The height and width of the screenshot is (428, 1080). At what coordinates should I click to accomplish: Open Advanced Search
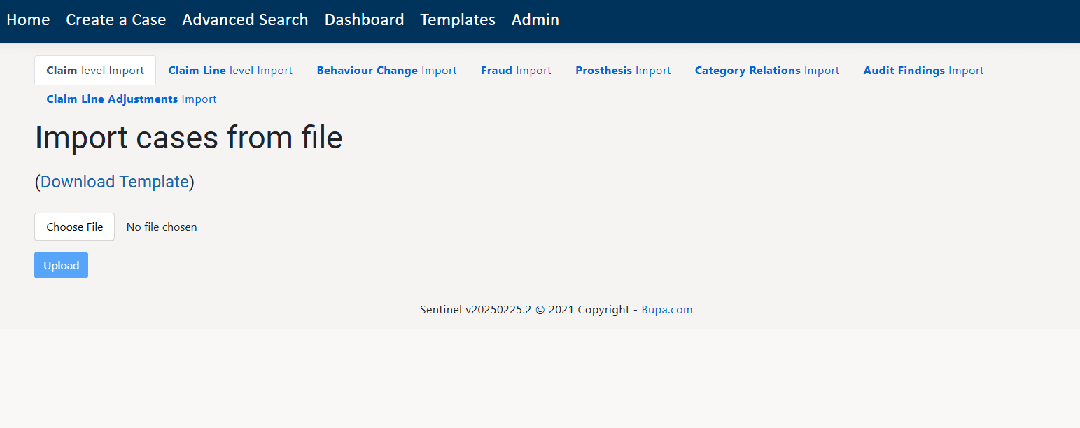tap(245, 20)
